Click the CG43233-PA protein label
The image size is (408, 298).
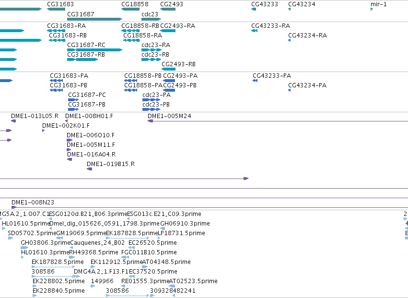click(x=272, y=76)
